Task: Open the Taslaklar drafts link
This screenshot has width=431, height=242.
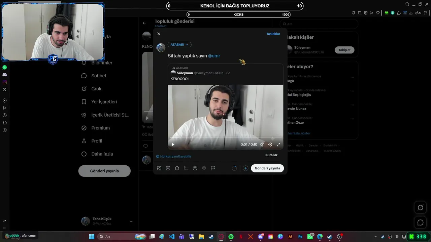Action: [273, 34]
